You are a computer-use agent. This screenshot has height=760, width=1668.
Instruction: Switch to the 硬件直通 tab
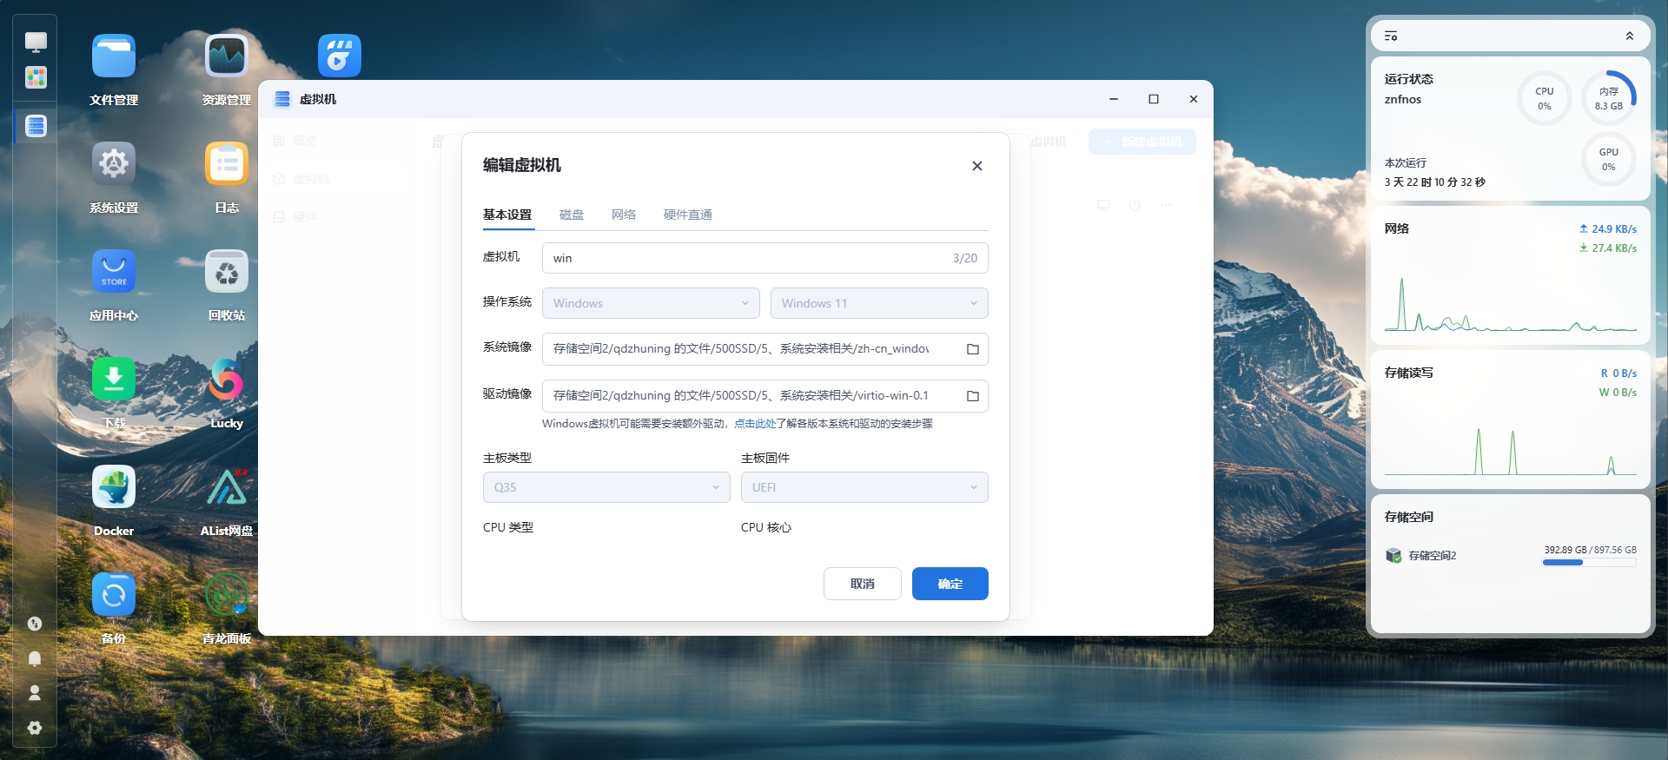click(687, 215)
